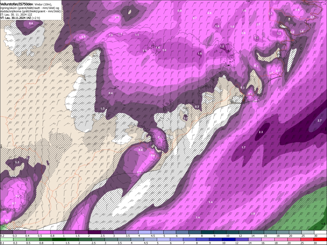Click the 2.3 precipitation value on the map

click(x=261, y=132)
